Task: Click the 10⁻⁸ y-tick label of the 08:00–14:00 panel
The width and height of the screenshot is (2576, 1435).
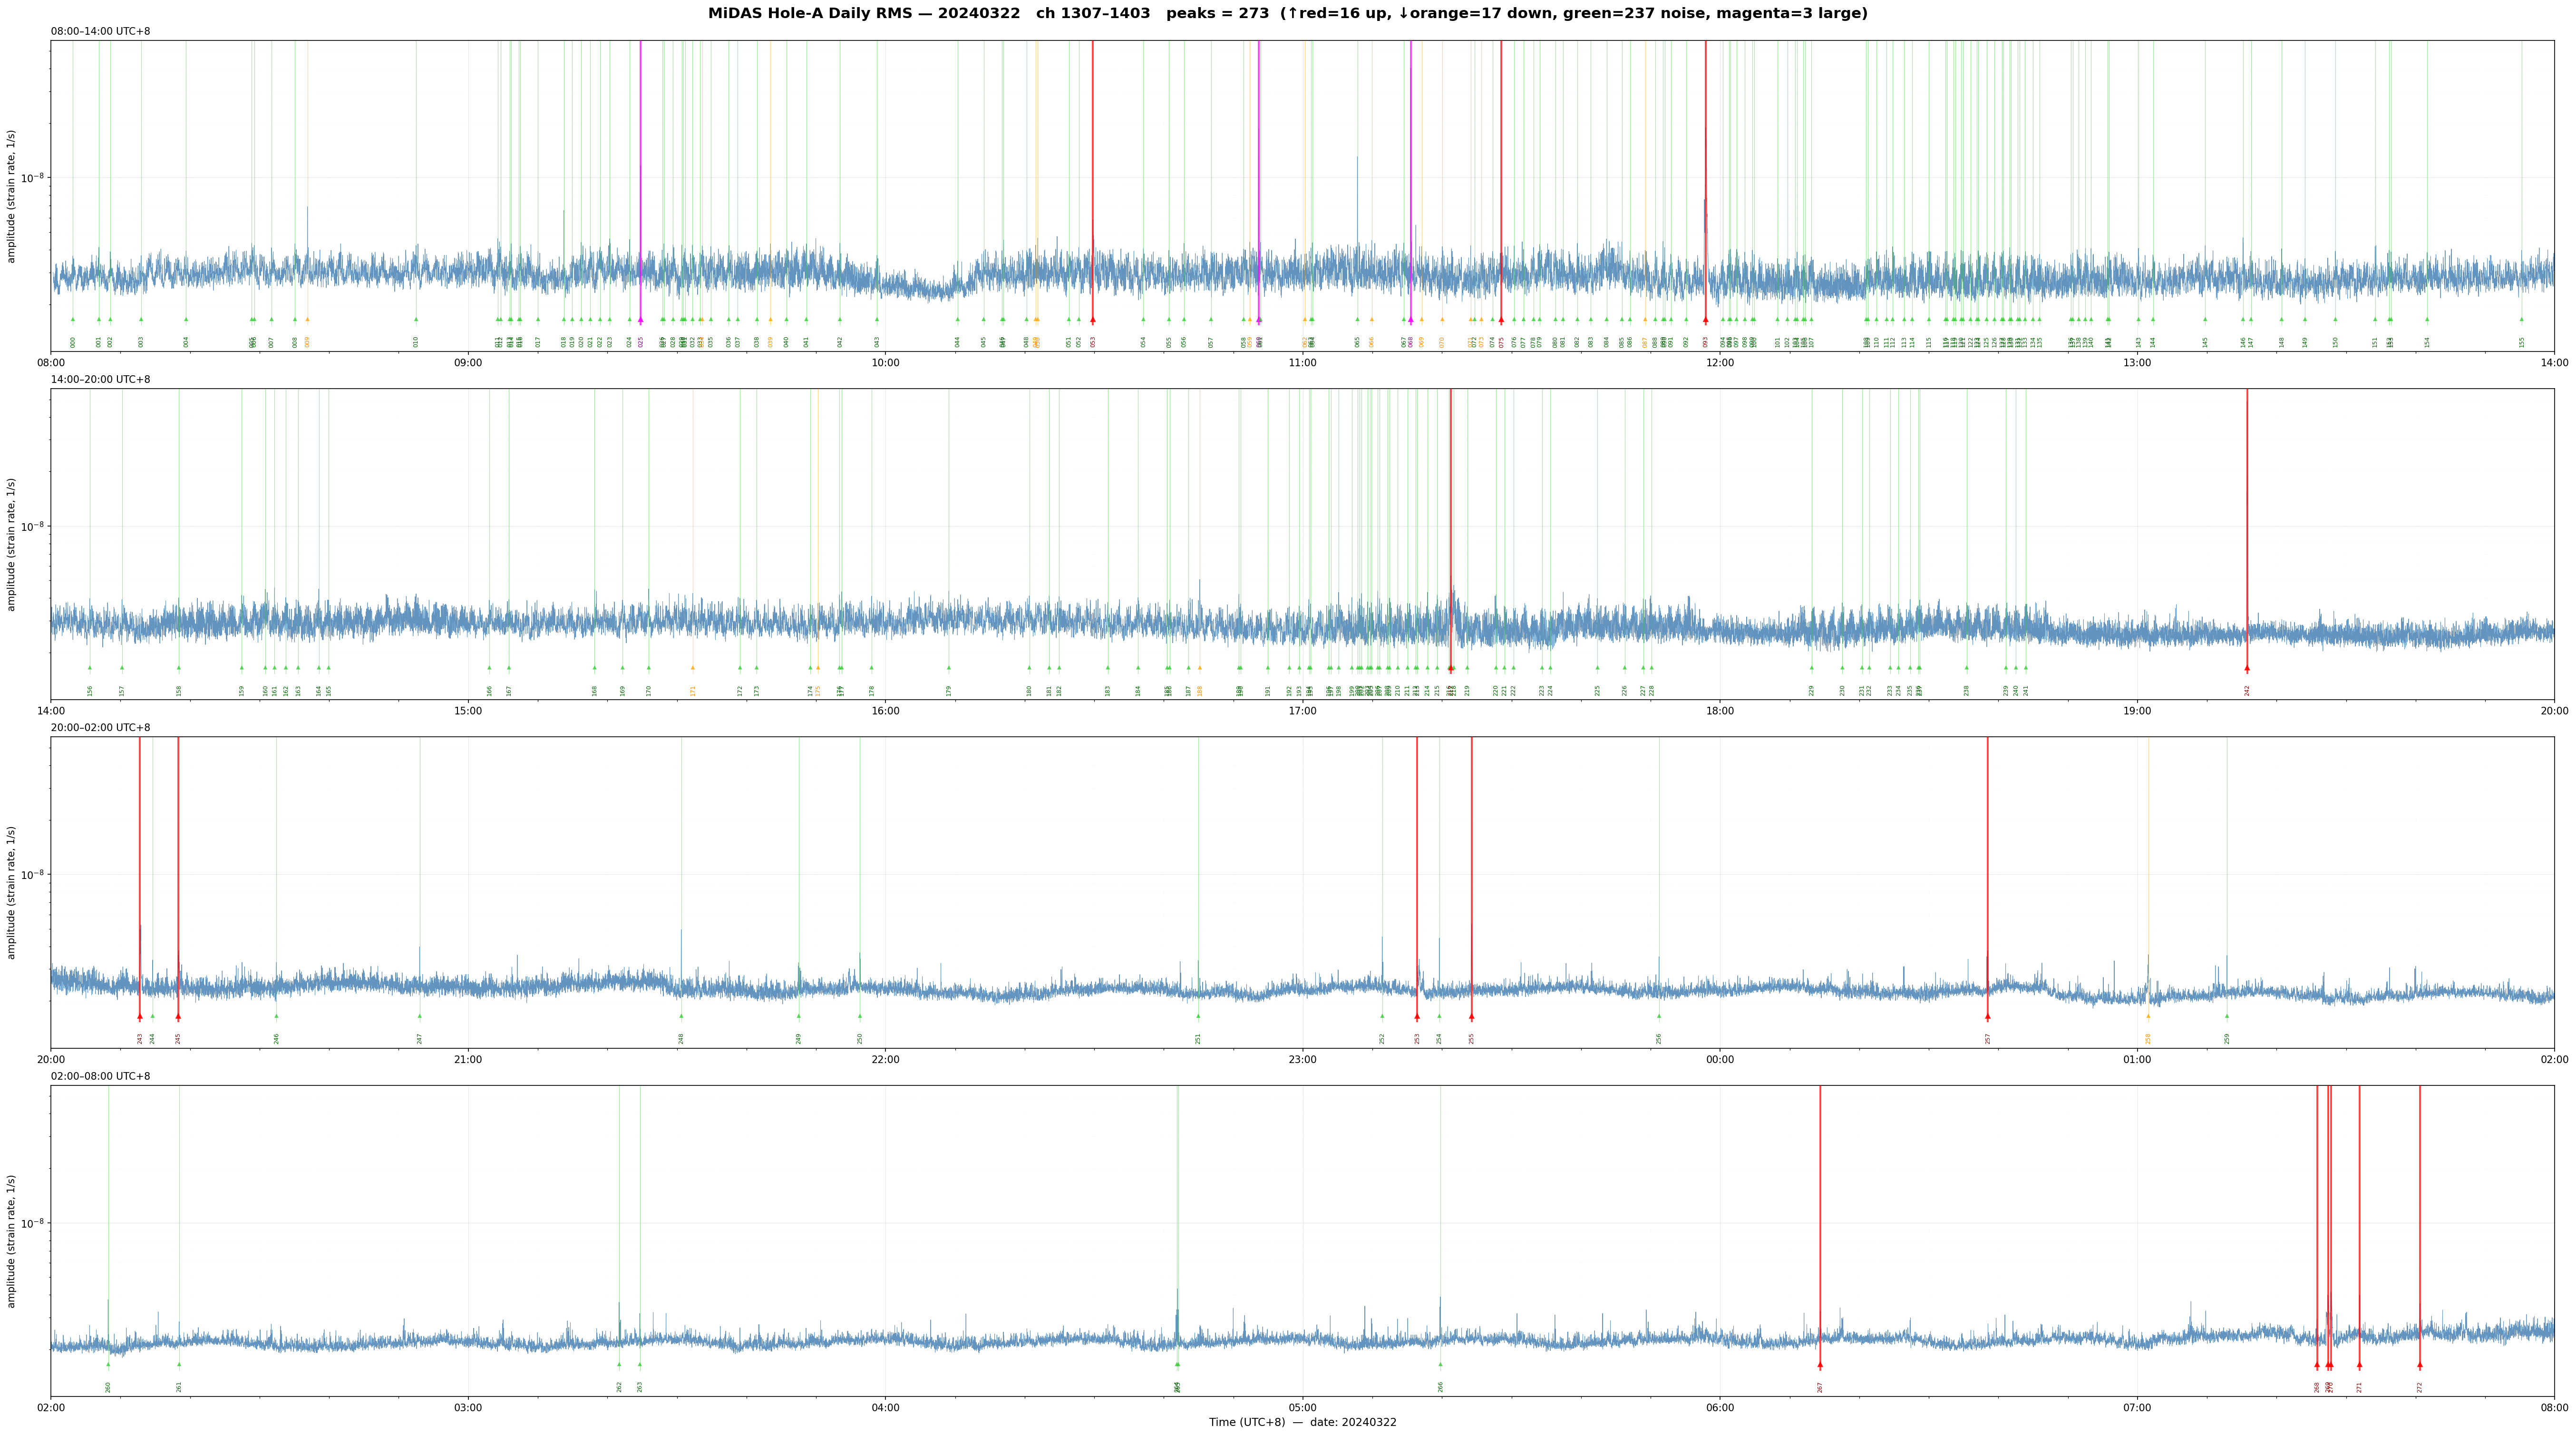Action: (33, 178)
